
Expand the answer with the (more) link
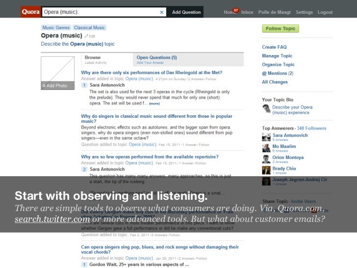[154, 104]
